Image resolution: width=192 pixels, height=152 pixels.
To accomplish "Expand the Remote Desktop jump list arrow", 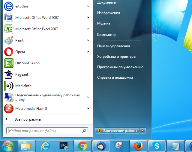I will [88, 97].
